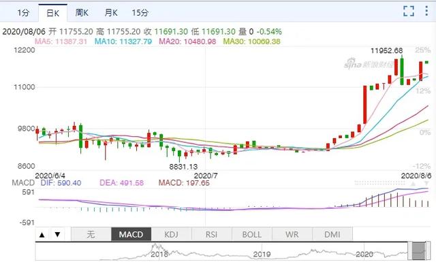Screen dimensions: 436x262
Task: Click the MACD: 197.65 value
Action: tap(184, 183)
